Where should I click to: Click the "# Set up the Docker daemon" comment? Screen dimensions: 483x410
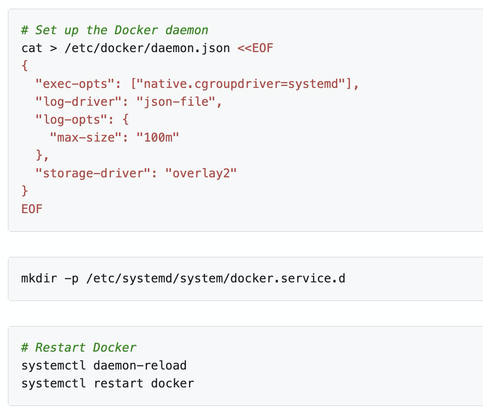pos(115,30)
